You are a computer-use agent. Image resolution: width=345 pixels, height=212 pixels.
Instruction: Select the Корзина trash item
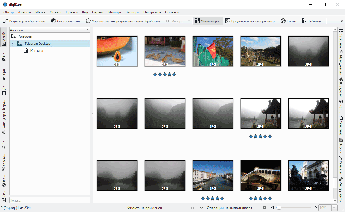pos(36,51)
